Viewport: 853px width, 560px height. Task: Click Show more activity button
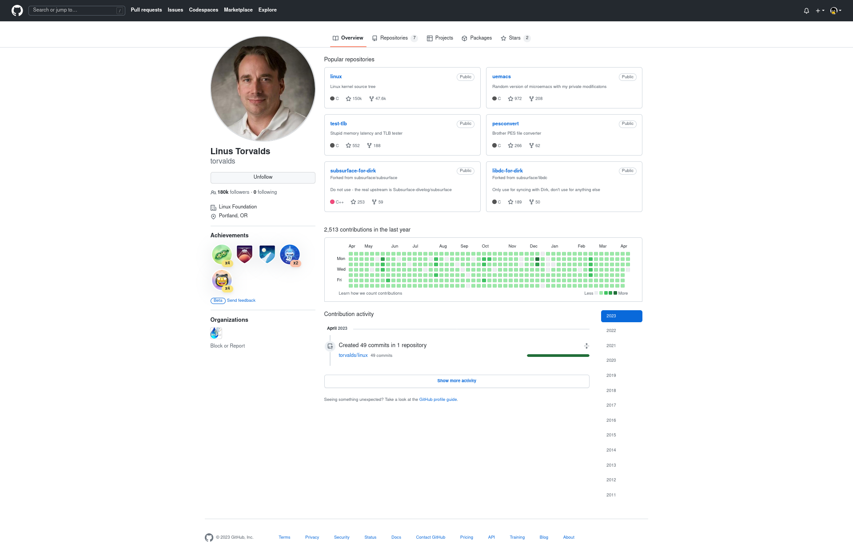coord(457,381)
